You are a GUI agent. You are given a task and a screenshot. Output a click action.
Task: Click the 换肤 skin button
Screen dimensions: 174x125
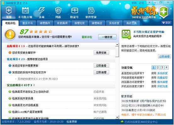[x=166, y=23]
